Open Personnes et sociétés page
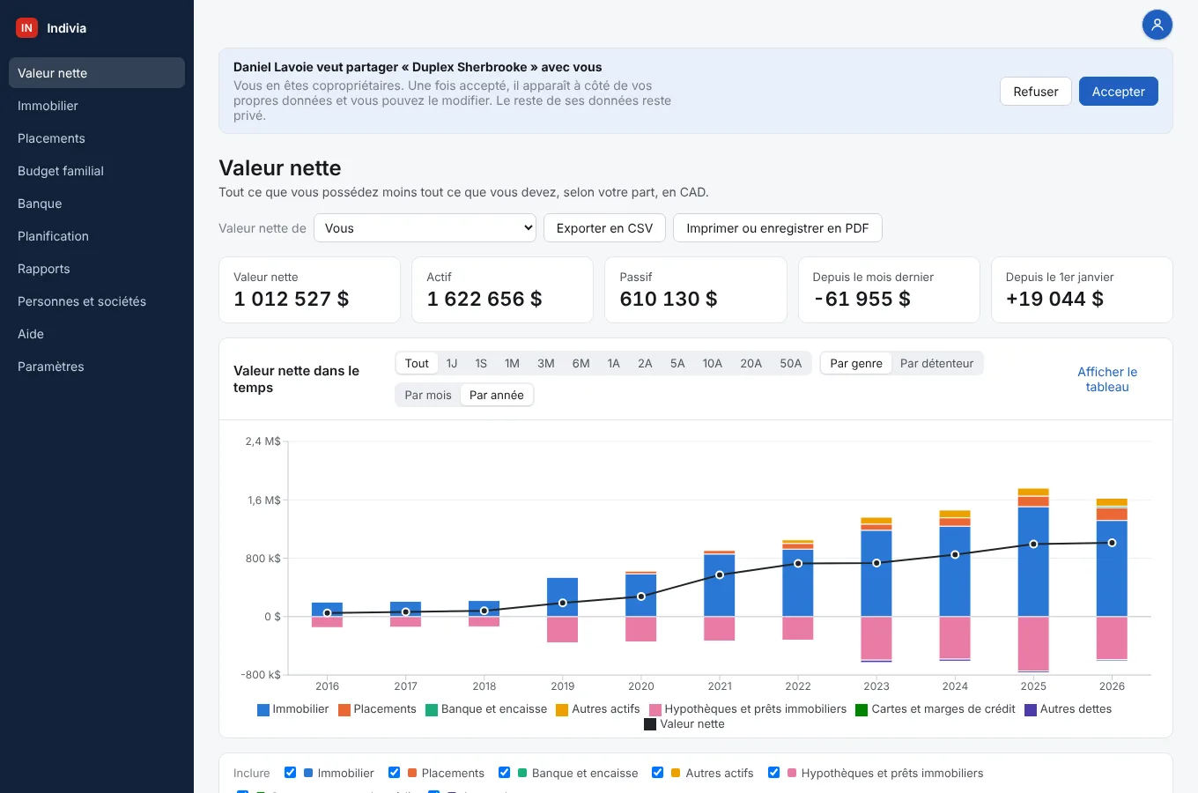 tap(97, 301)
